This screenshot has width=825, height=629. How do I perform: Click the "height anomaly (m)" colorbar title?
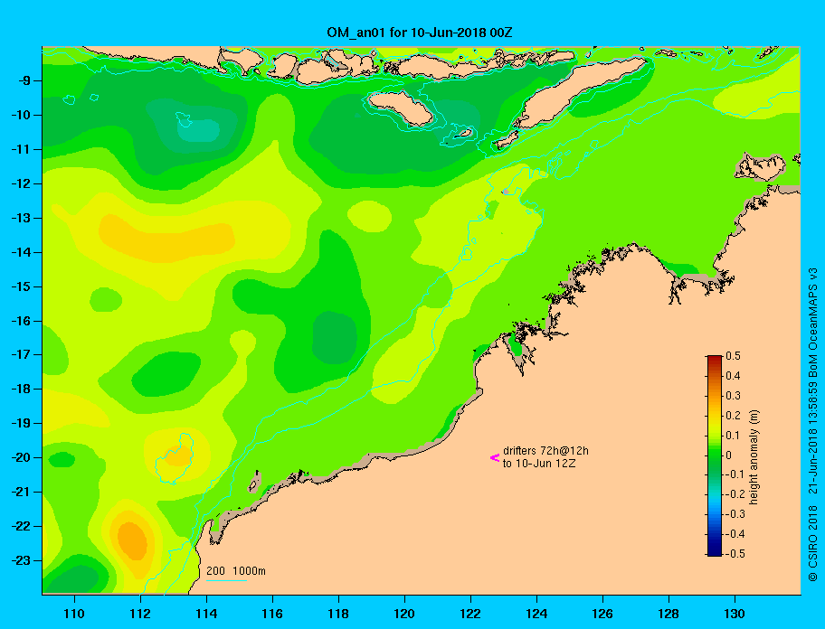pos(754,457)
